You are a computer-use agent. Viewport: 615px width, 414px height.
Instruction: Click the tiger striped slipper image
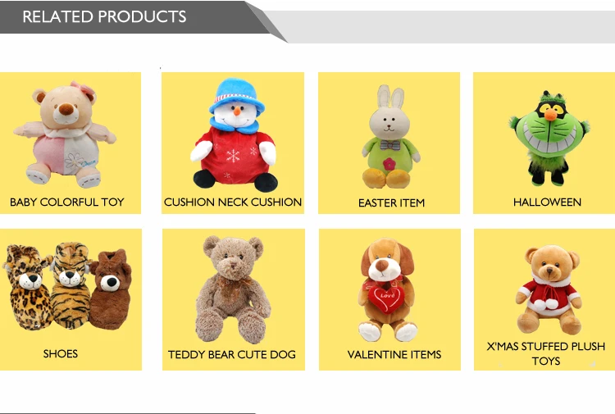point(71,285)
